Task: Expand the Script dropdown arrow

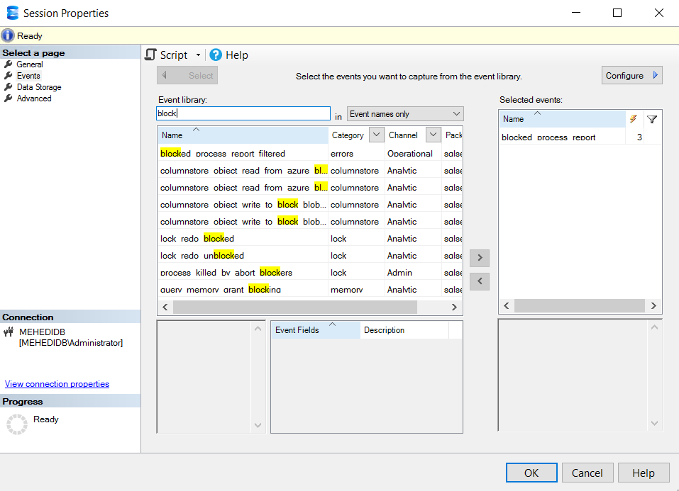Action: (198, 55)
